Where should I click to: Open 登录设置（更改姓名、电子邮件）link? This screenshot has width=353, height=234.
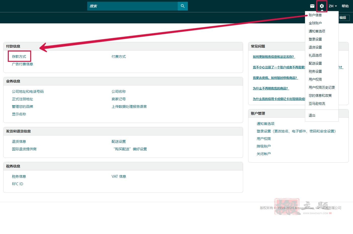(x=296, y=131)
